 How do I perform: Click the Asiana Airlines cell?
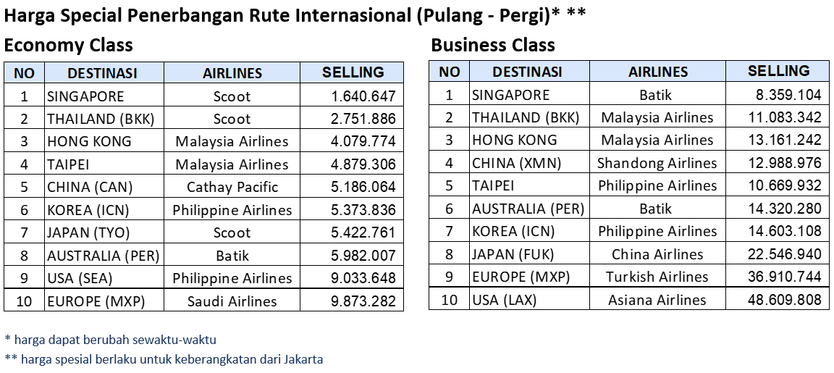pos(657,300)
